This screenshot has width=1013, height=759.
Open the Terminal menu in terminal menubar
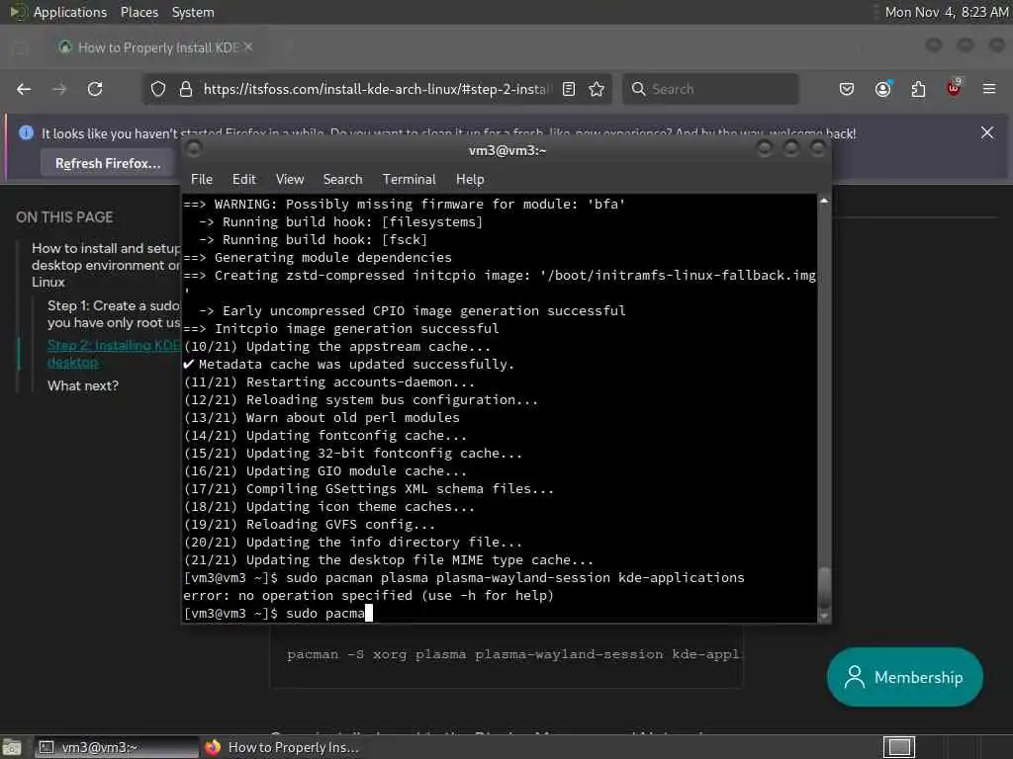409,180
